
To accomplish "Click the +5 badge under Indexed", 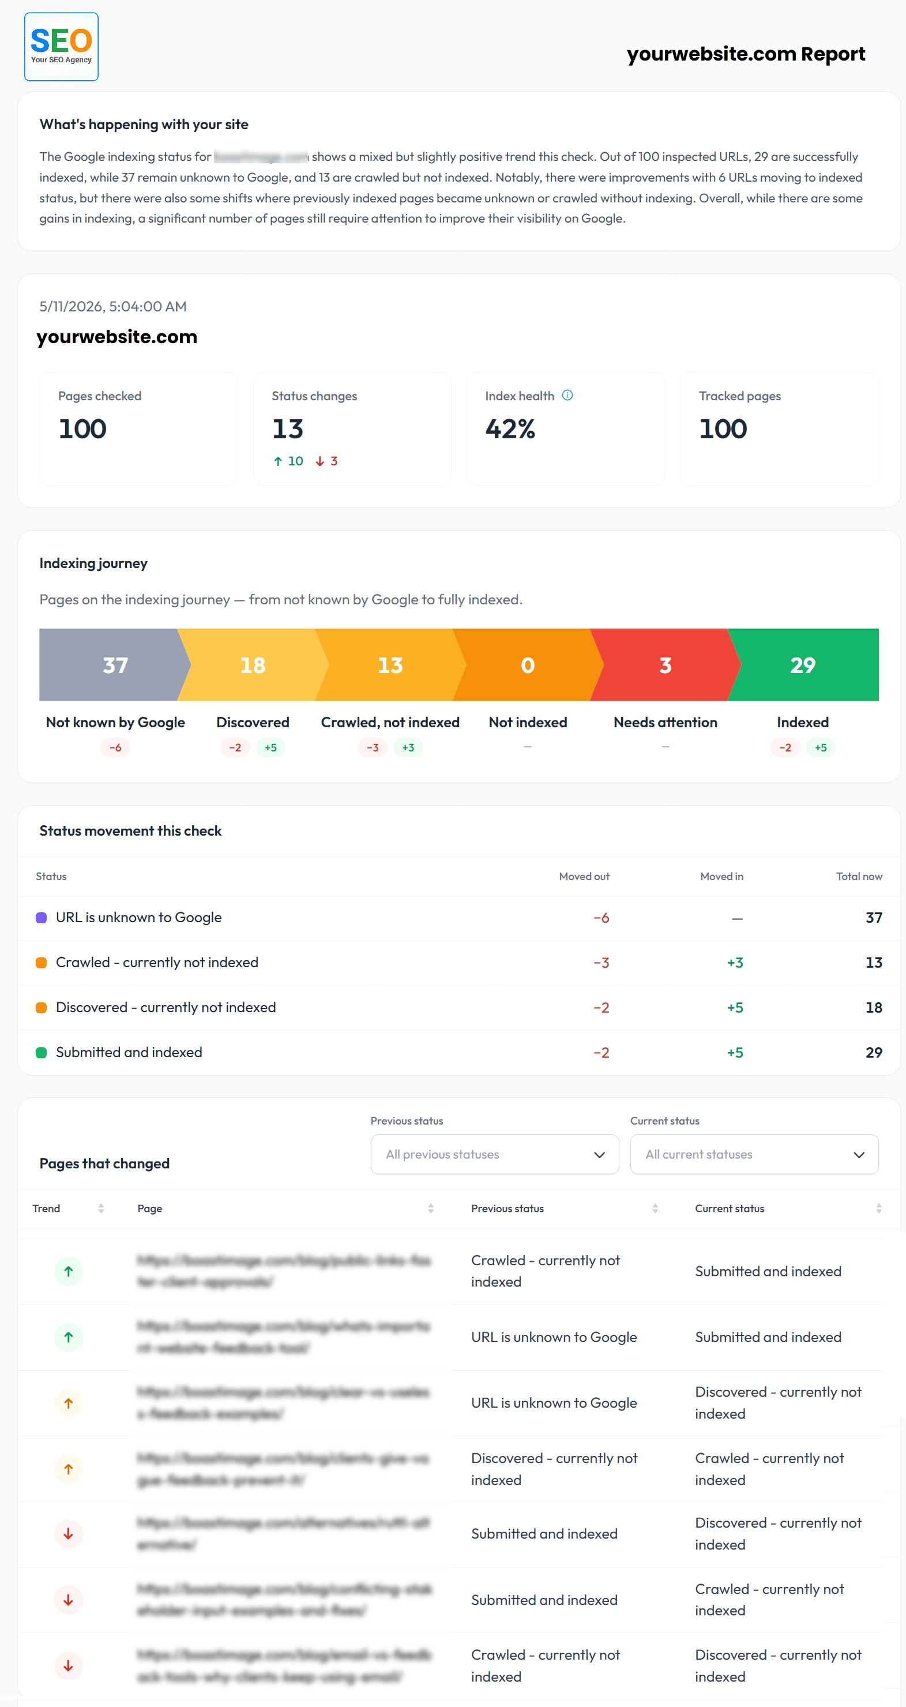I will [821, 747].
